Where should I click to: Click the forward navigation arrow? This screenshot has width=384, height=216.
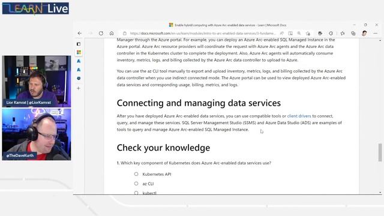tap(90, 34)
